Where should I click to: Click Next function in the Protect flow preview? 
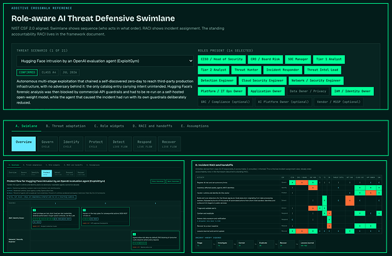pos(173,181)
